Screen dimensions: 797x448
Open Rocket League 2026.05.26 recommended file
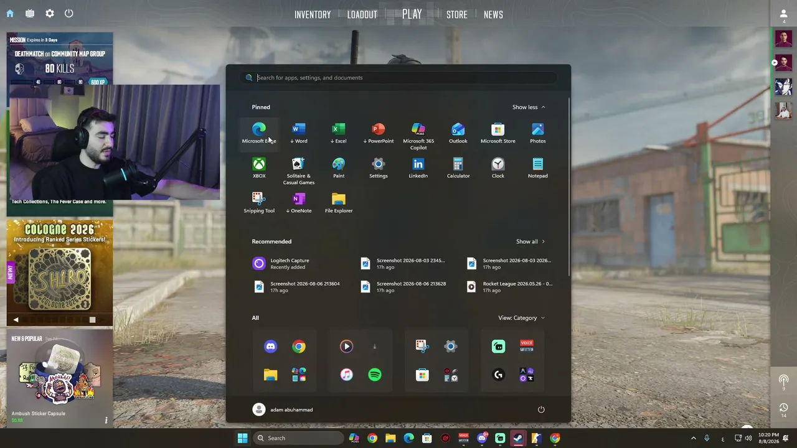[511, 287]
